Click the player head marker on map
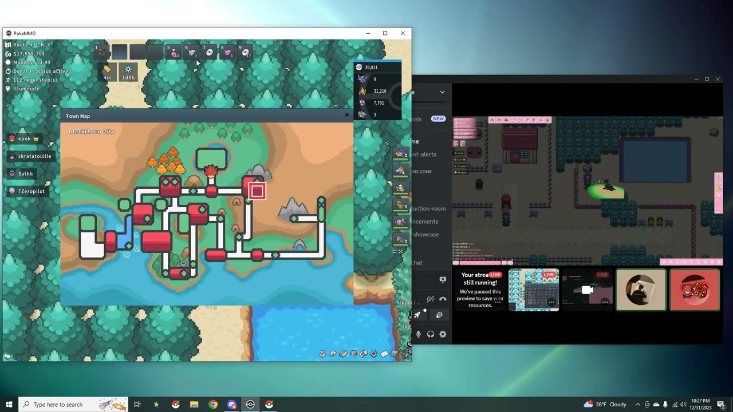Image resolution: width=733 pixels, height=412 pixels. pyautogui.click(x=211, y=171)
